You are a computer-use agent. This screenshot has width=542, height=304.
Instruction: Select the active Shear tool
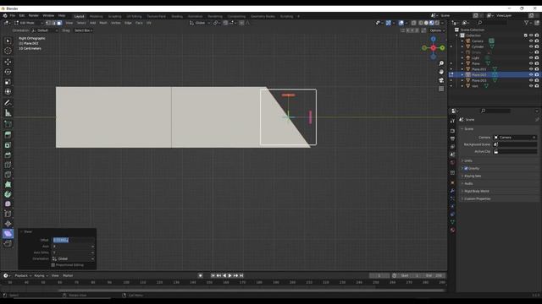pos(8,234)
